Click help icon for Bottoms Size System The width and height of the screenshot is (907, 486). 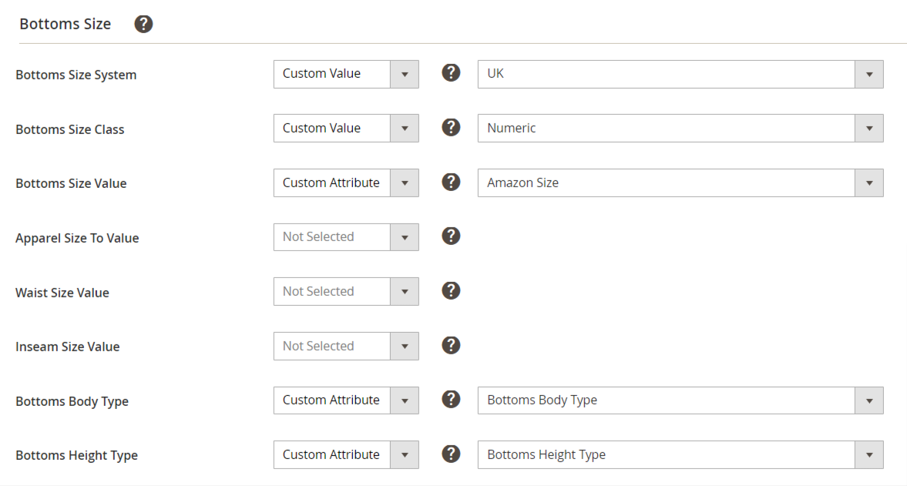coord(452,73)
